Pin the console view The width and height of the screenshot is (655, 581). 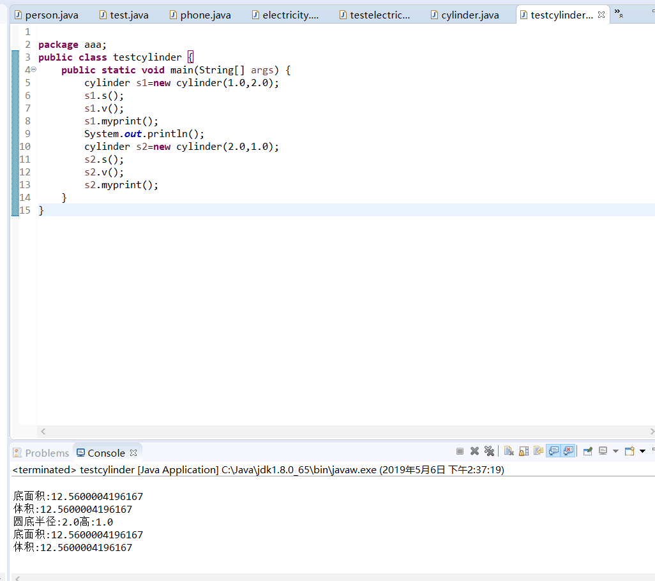tap(588, 452)
